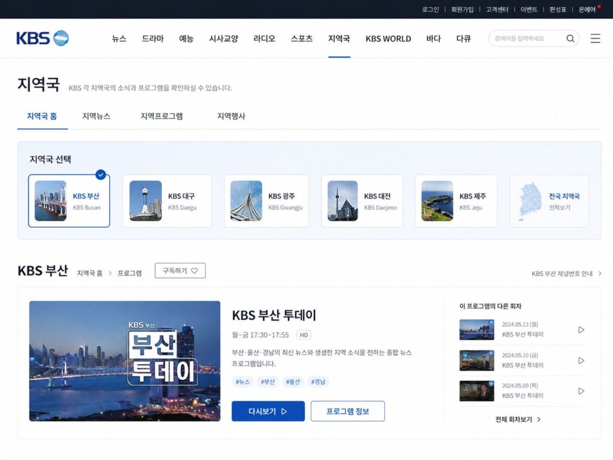Click the 다시보기 button
613x460 pixels.
tap(268, 411)
